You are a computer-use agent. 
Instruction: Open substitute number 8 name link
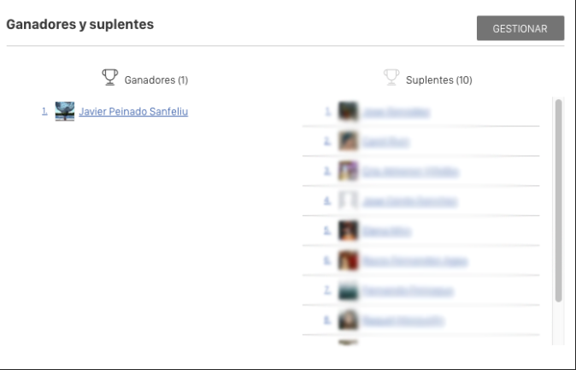coord(403,320)
